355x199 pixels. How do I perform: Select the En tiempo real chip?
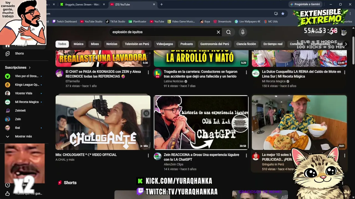(x=273, y=44)
